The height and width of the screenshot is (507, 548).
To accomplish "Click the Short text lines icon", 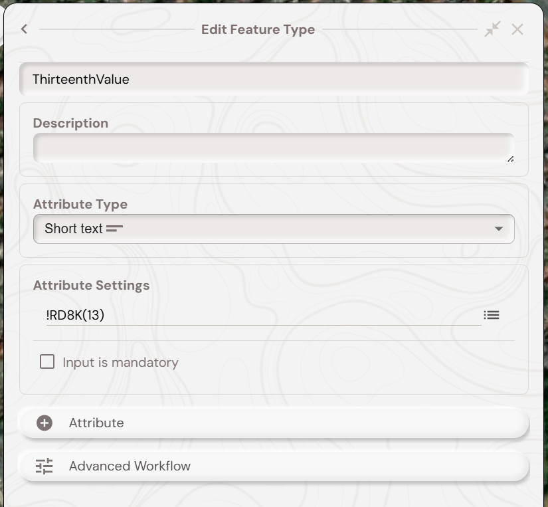I will (115, 229).
